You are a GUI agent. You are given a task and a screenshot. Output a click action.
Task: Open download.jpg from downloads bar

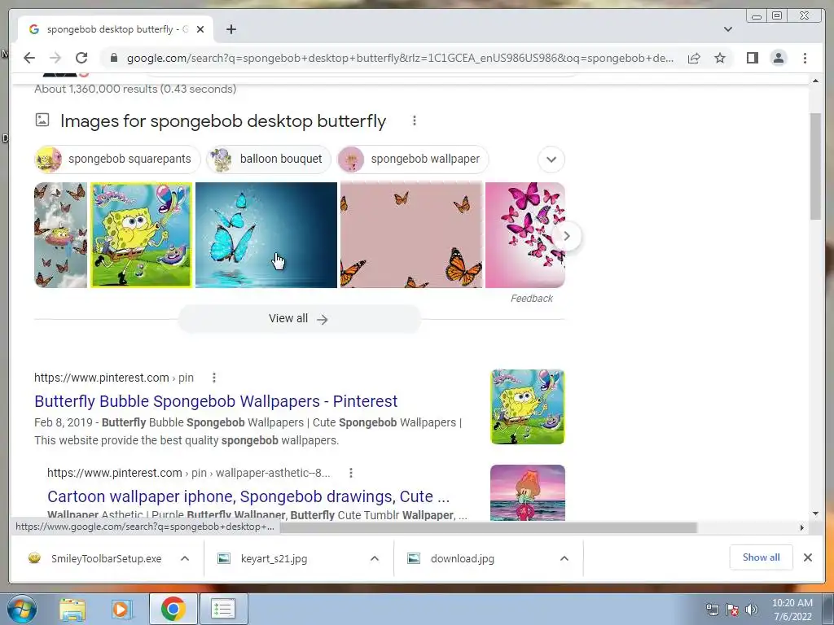[451, 558]
